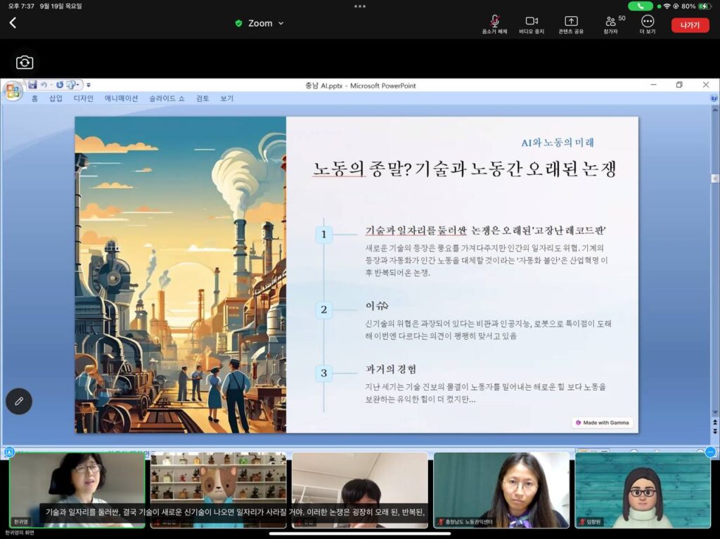
Task: Click the red 나가기 leave button
Action: click(690, 25)
